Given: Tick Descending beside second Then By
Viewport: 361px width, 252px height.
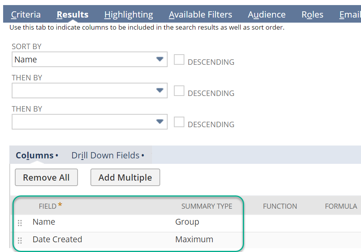Looking at the screenshot, I should 179,122.
